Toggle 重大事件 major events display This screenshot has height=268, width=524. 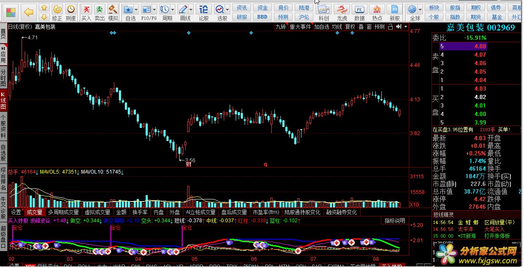tap(300, 27)
